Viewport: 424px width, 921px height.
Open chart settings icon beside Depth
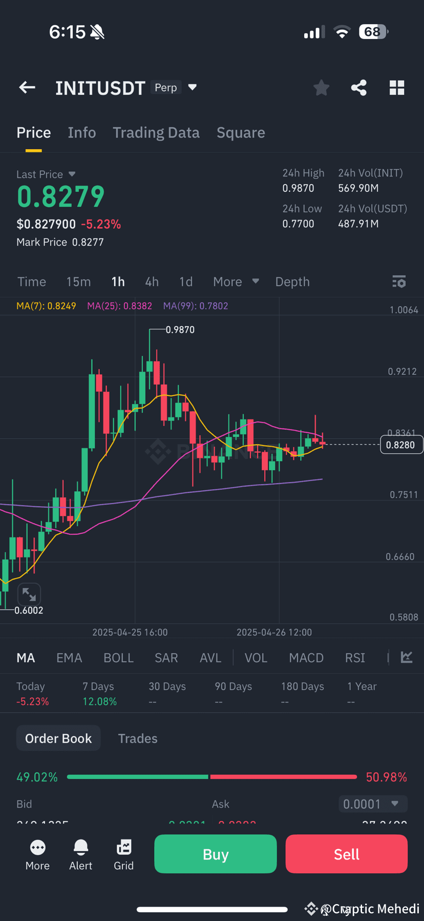pos(399,282)
